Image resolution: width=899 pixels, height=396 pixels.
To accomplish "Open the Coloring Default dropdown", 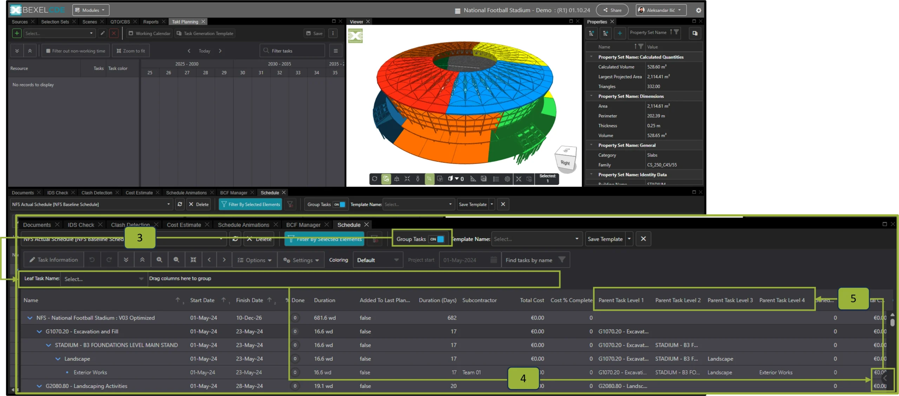I will click(x=378, y=260).
